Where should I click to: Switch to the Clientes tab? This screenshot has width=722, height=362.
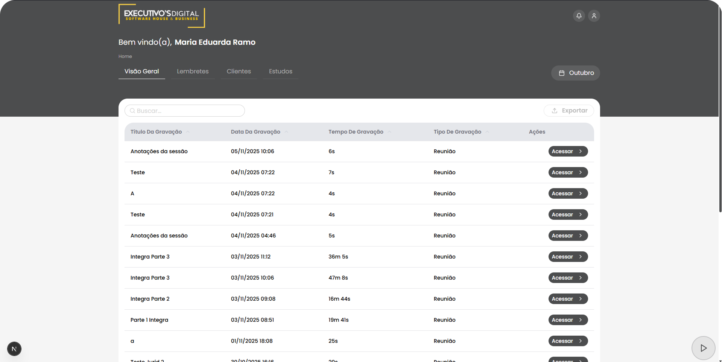[x=239, y=71]
